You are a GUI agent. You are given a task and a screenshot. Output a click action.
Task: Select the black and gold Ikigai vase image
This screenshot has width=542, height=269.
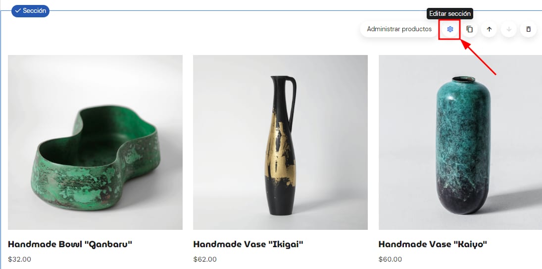[280, 143]
